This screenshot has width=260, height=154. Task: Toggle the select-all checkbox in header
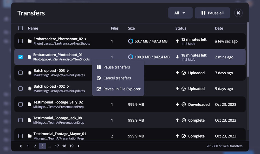coord(21,28)
